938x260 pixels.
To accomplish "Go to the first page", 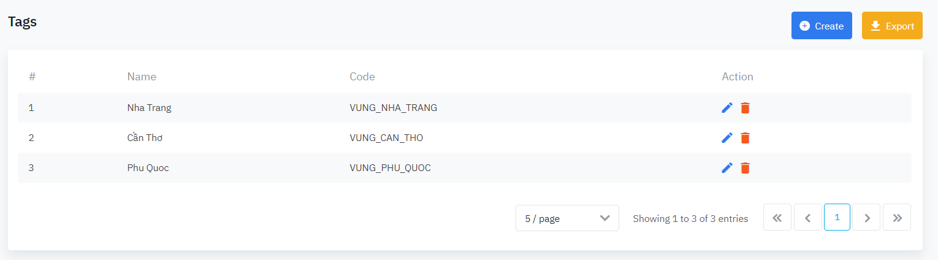I will click(777, 218).
